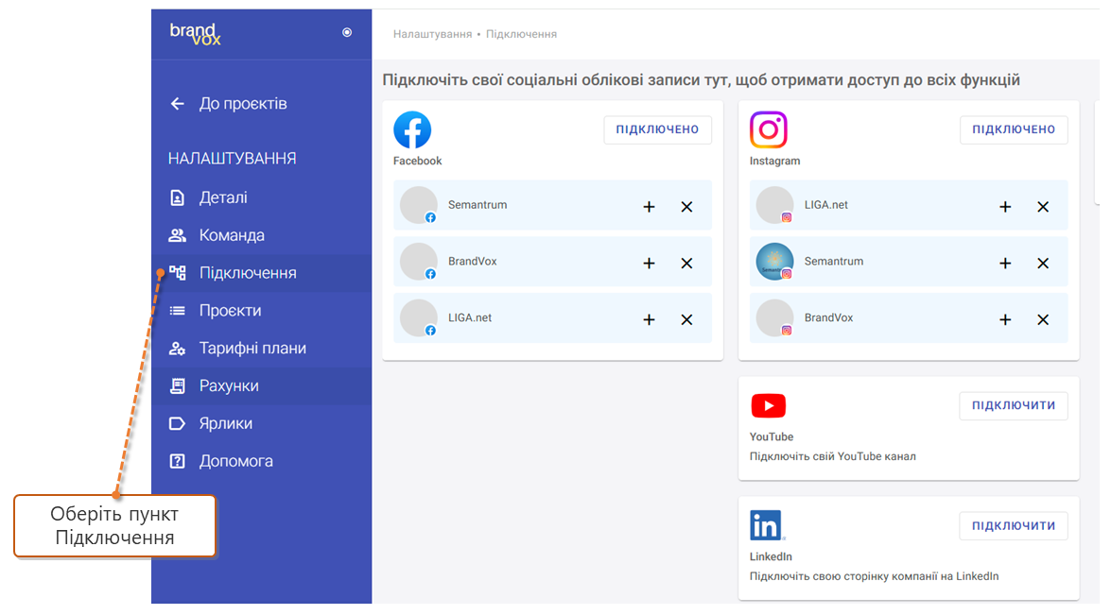Viewport: 1111px width, 615px height.
Task: Open the Ярлики menu item
Action: point(262,423)
